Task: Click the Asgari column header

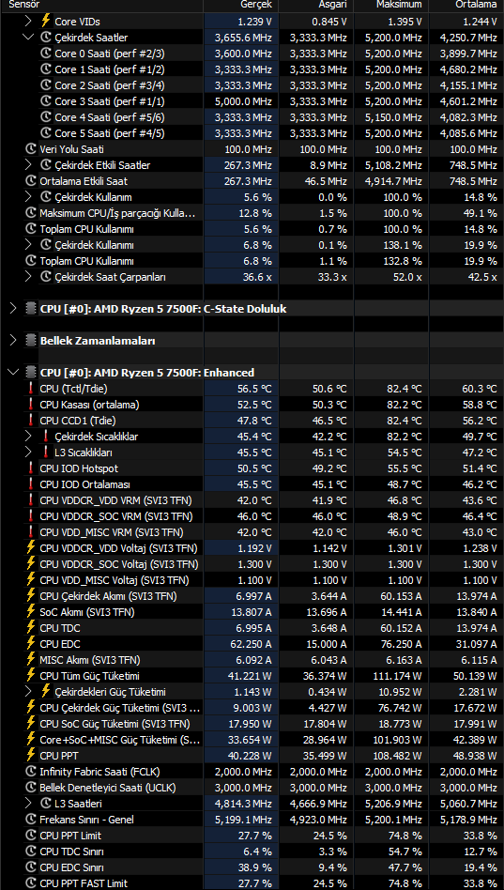Action: pyautogui.click(x=316, y=5)
